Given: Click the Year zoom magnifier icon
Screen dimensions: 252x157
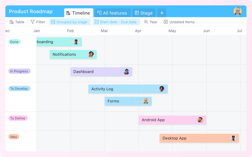Looking at the screenshot, I should (x=146, y=22).
